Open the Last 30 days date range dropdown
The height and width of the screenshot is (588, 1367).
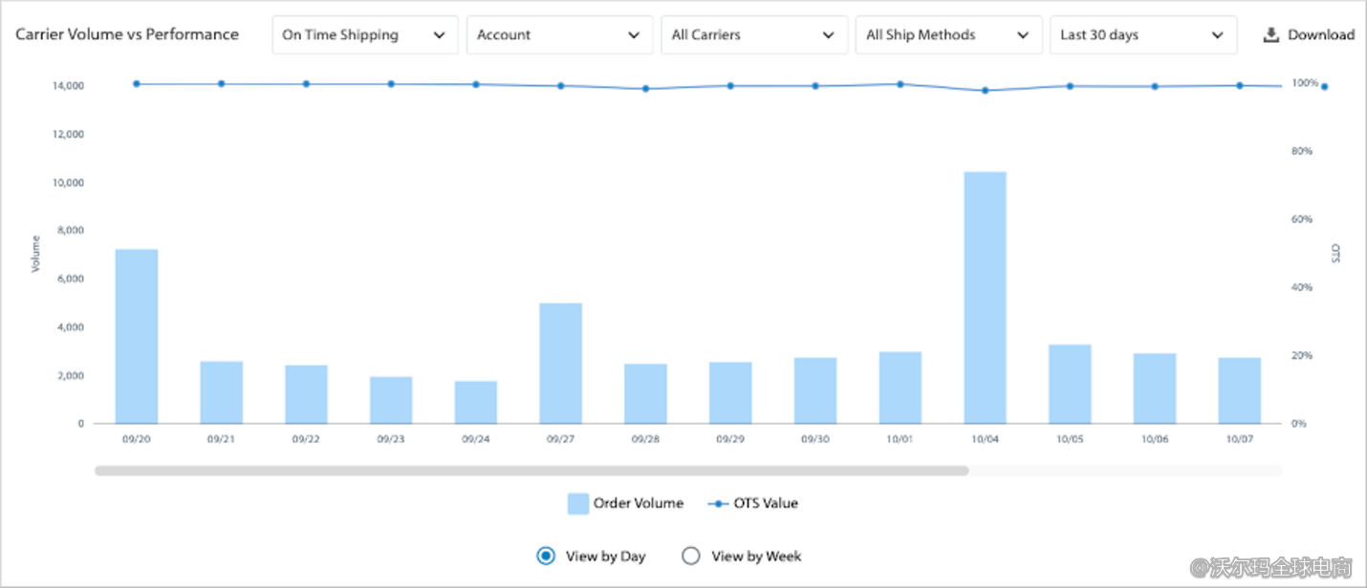point(1143,34)
